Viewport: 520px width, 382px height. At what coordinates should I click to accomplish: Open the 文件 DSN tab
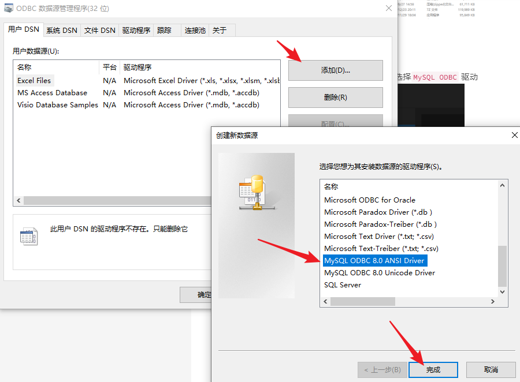[x=99, y=31]
